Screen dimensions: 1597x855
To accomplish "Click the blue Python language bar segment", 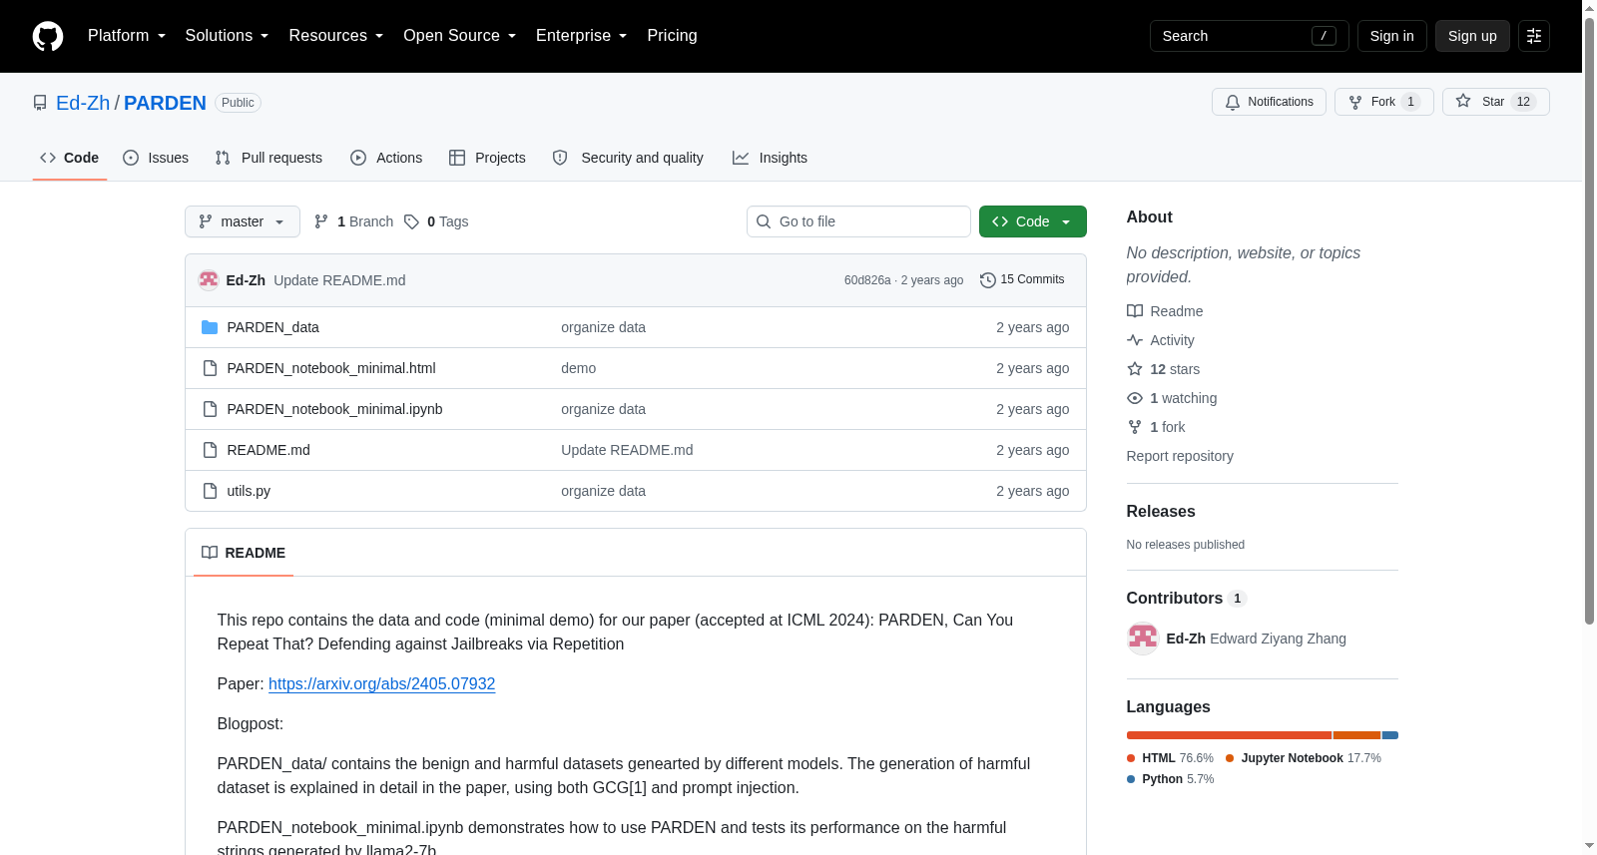I will click(1390, 735).
